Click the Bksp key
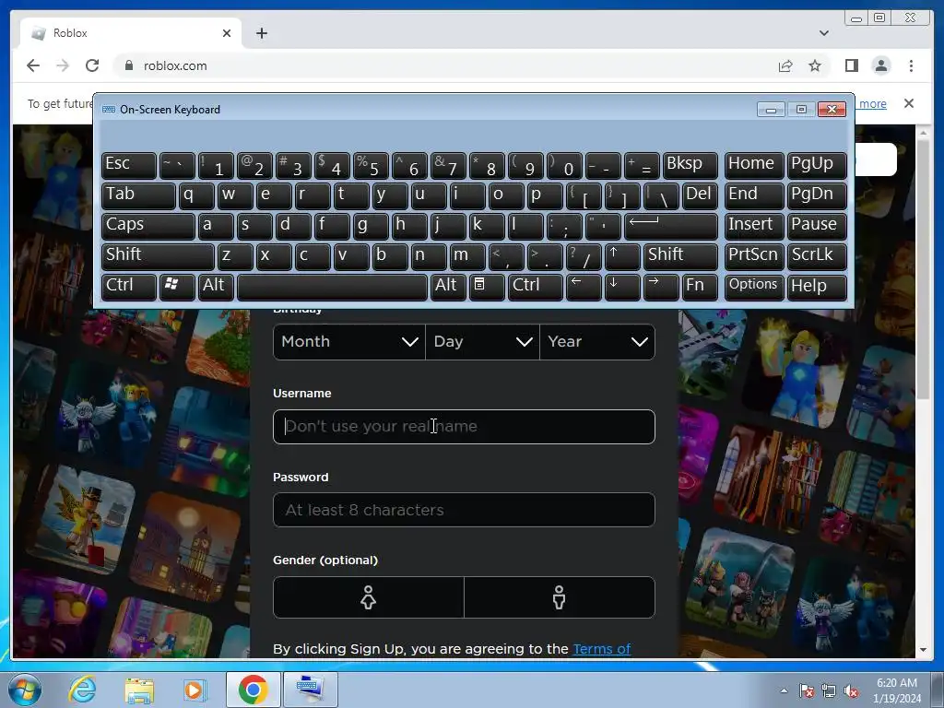Screen dimensions: 944x708 pos(690,166)
